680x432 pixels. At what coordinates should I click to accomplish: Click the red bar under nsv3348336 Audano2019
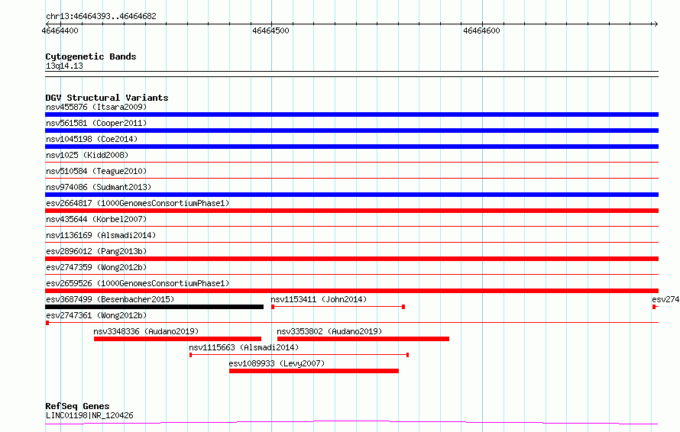point(177,339)
